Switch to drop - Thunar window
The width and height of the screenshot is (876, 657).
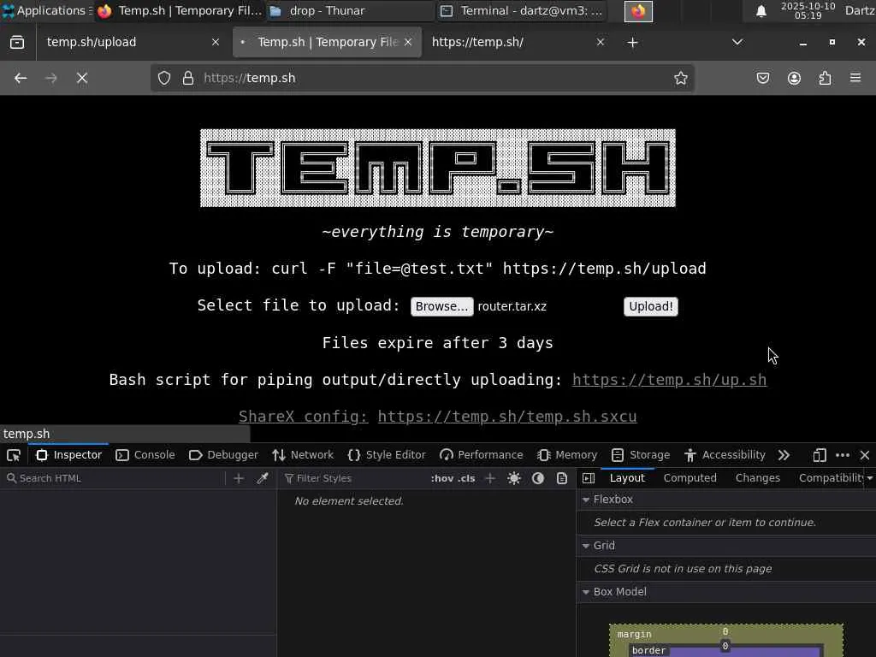349,10
